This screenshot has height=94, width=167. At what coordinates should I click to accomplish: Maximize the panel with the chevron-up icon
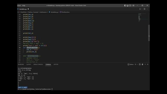tap(145, 64)
